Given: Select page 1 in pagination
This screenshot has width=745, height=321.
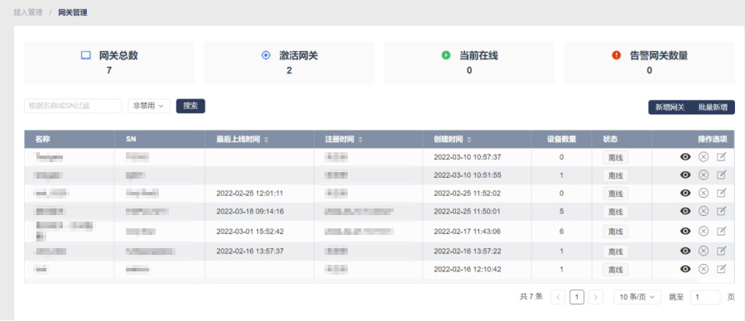Looking at the screenshot, I should tap(577, 297).
